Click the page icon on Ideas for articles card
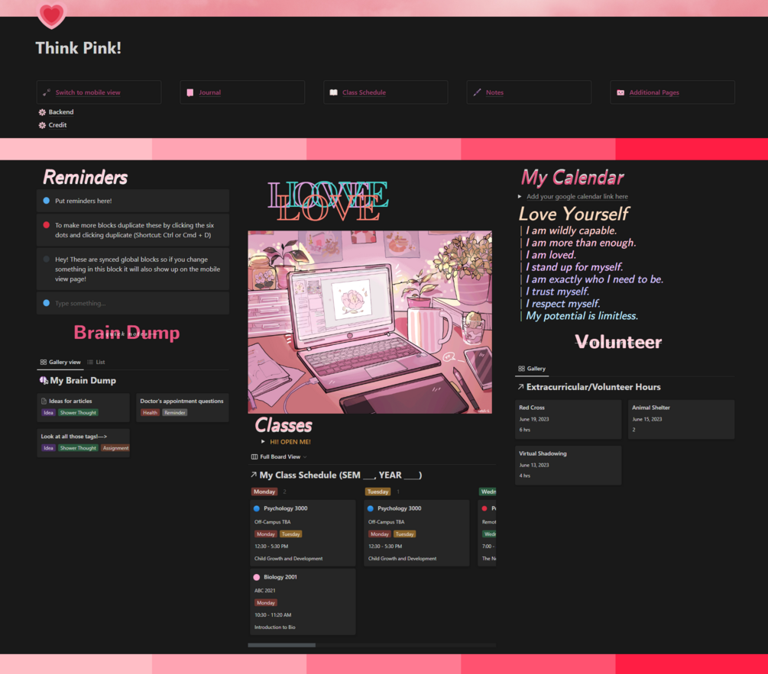Screen dimensions: 768x674 coord(44,401)
